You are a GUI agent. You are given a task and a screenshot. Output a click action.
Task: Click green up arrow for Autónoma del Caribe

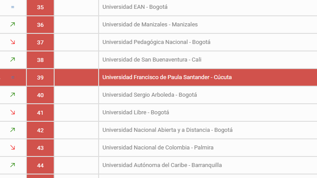coord(12,165)
